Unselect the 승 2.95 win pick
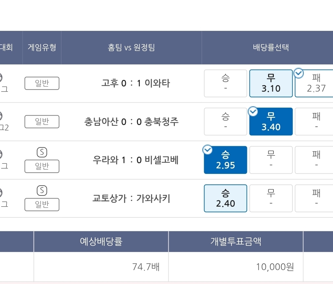Viewport: 333px width, 284px height. click(225, 160)
